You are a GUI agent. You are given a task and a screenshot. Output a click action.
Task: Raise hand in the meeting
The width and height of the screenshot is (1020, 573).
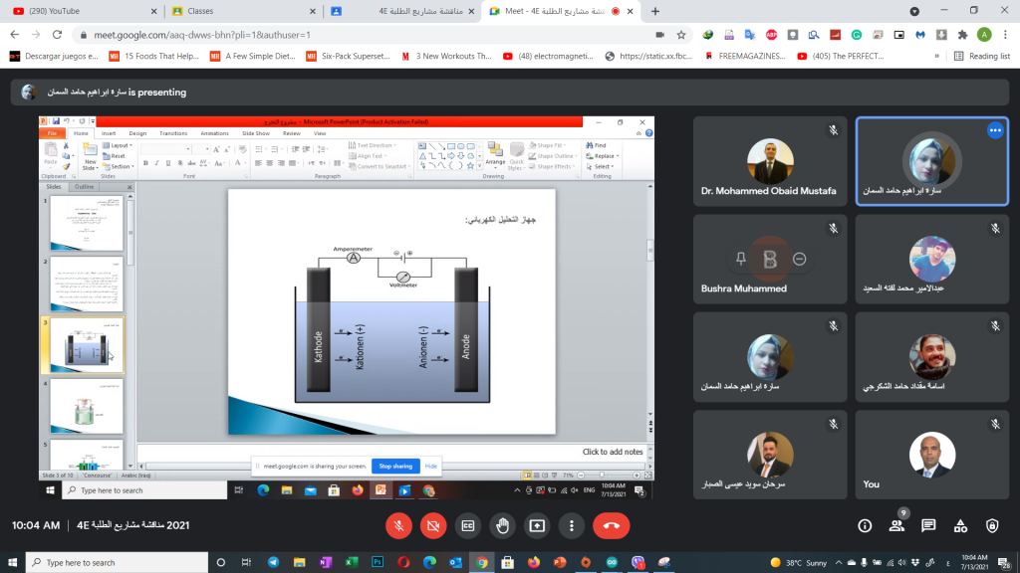pyautogui.click(x=502, y=525)
